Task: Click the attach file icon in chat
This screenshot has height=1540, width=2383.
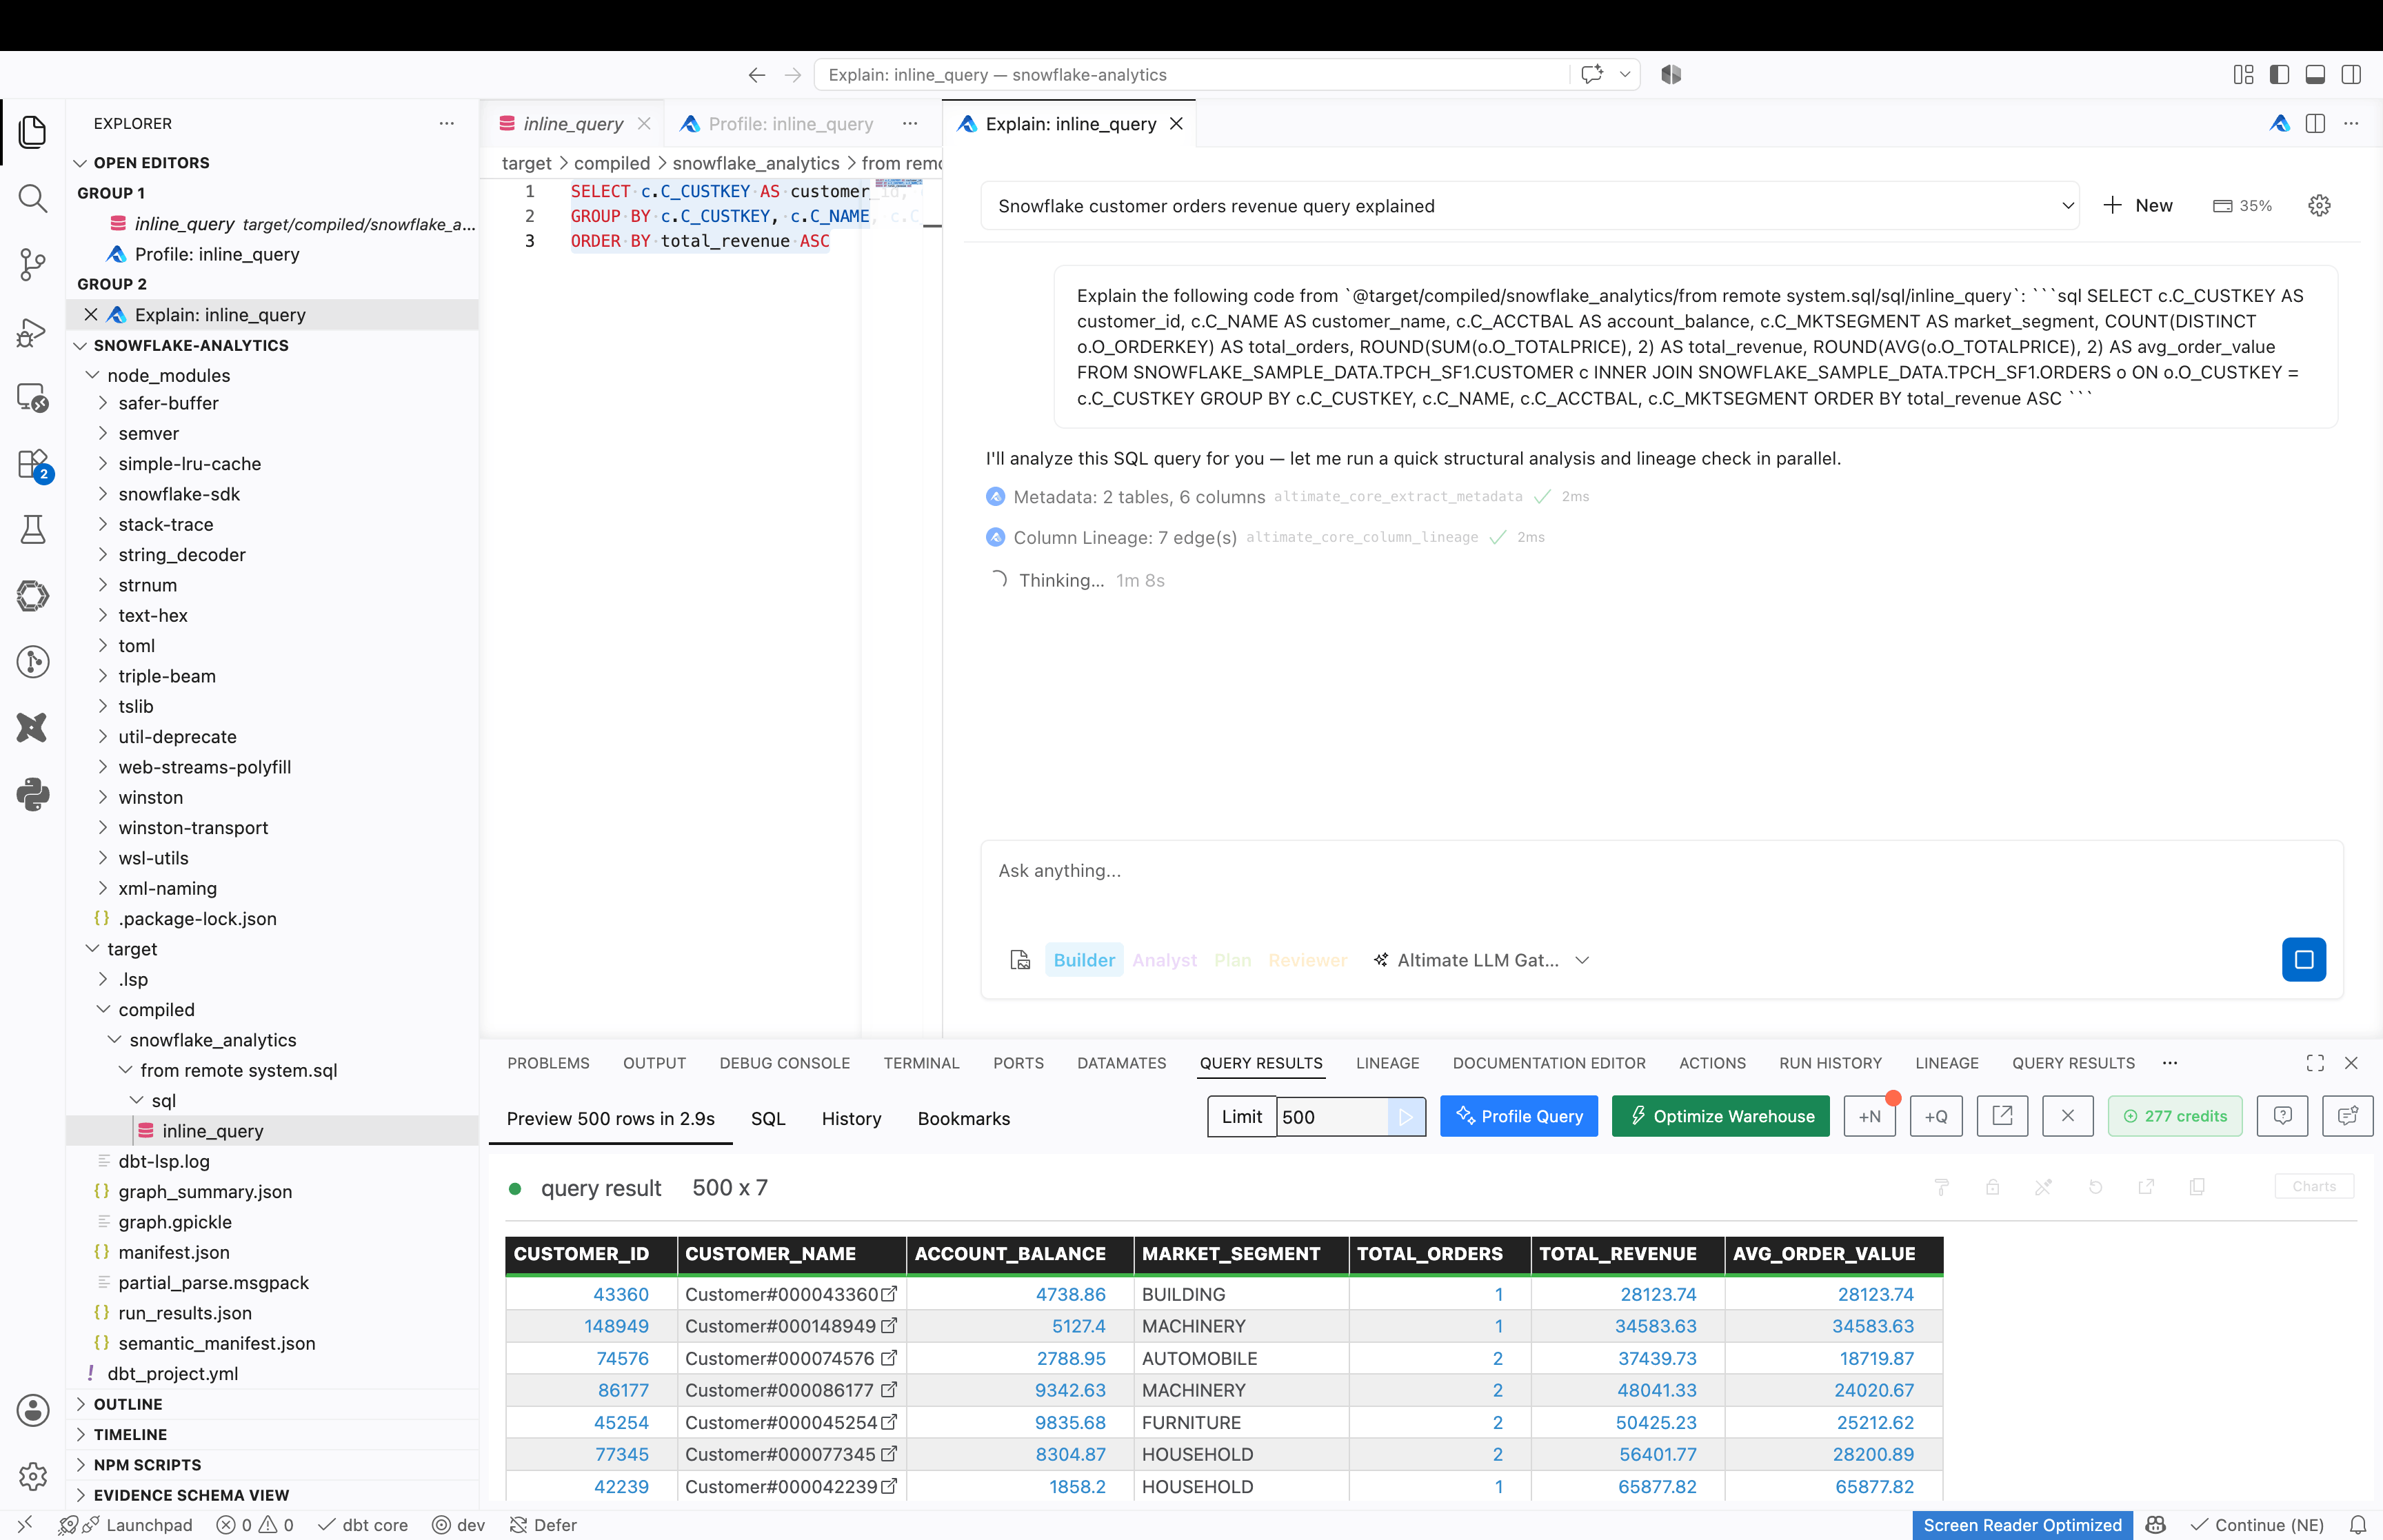Action: point(1020,960)
